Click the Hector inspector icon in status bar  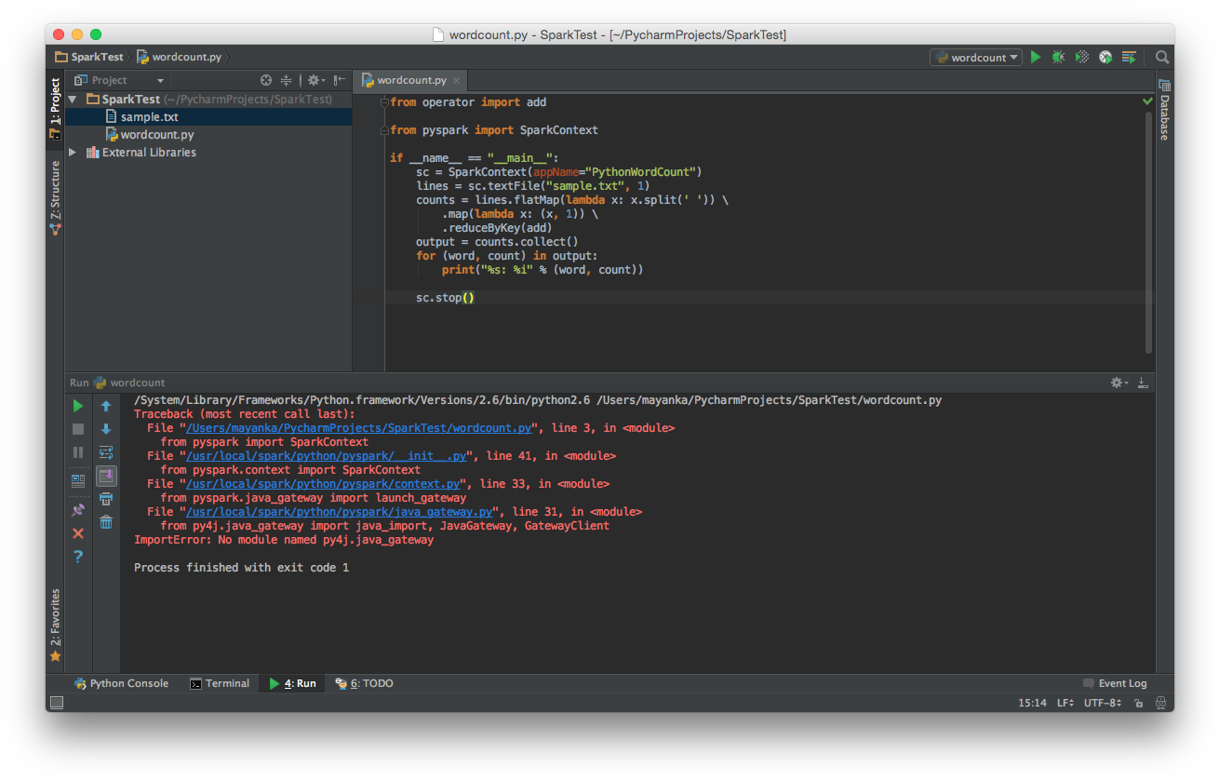coord(1159,703)
